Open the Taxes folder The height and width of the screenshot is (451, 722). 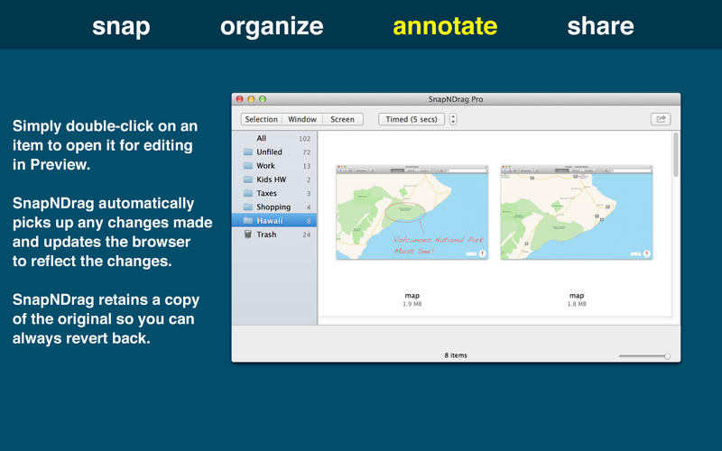(267, 193)
